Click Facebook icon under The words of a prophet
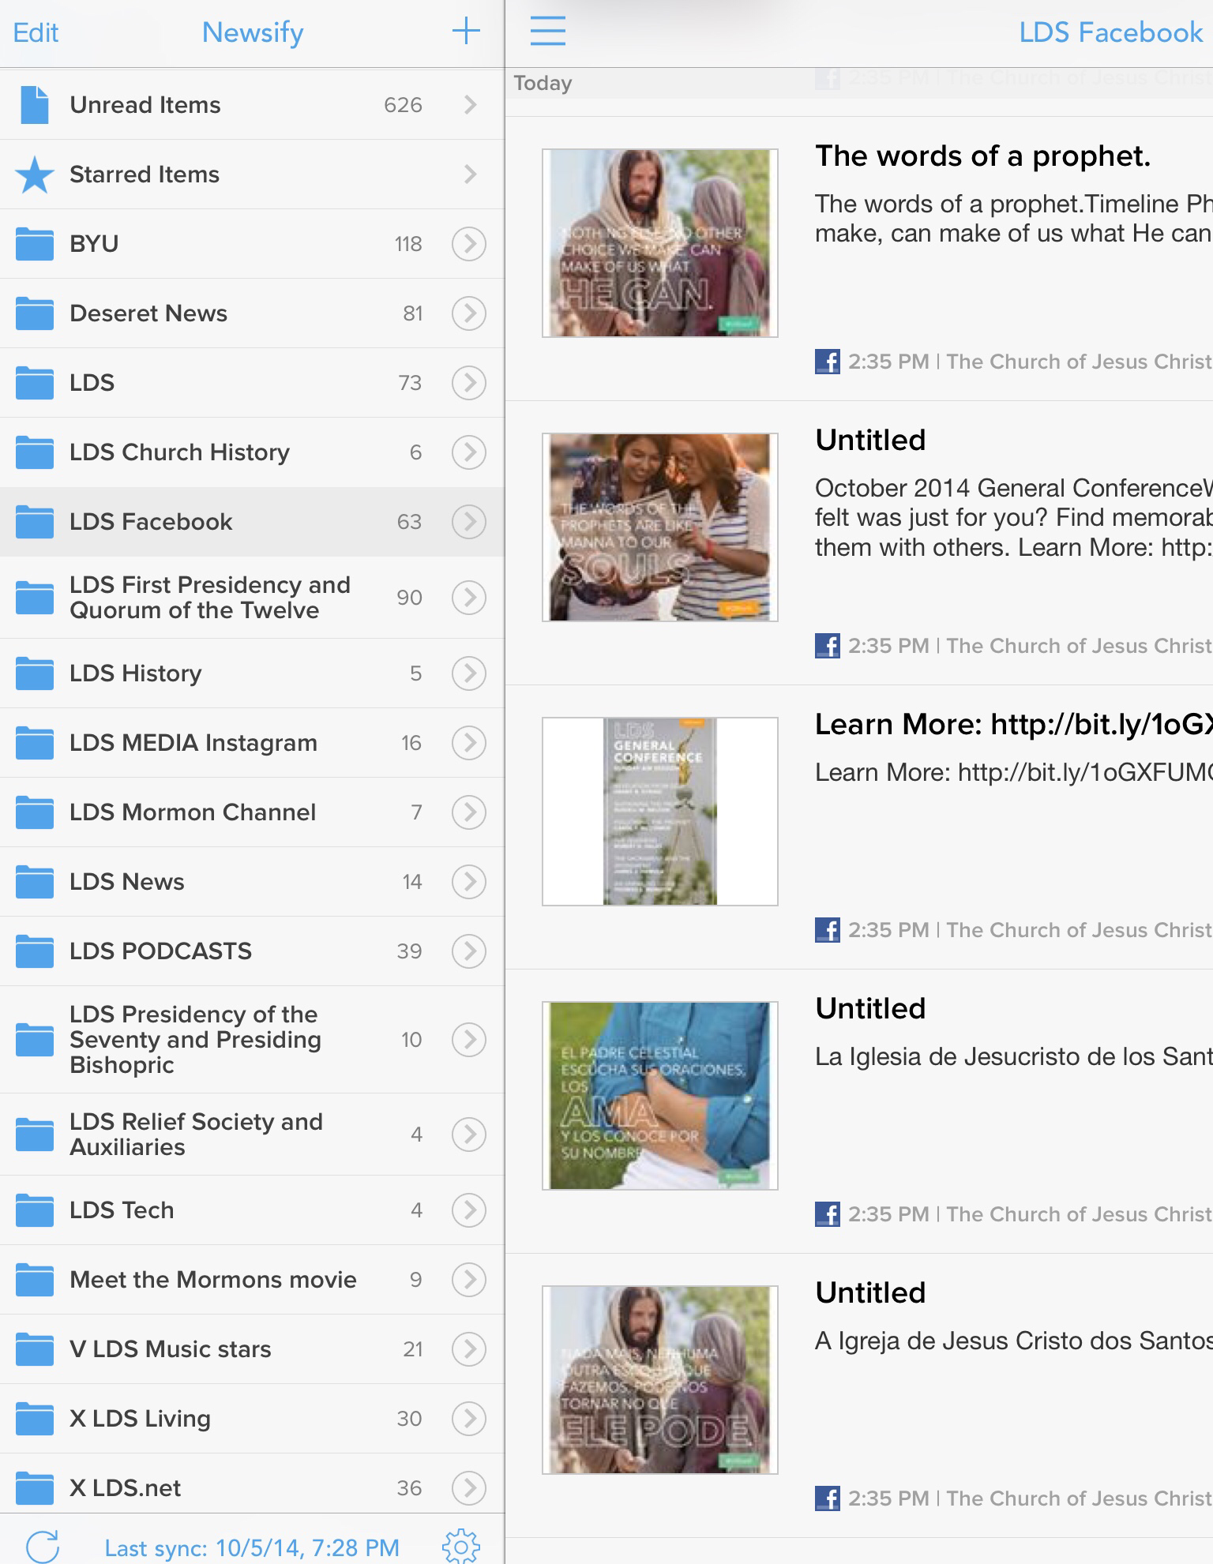The height and width of the screenshot is (1564, 1213). click(x=828, y=362)
